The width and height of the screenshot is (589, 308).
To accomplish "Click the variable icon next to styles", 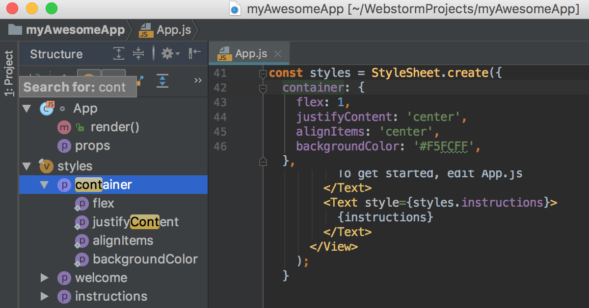I will click(x=46, y=166).
